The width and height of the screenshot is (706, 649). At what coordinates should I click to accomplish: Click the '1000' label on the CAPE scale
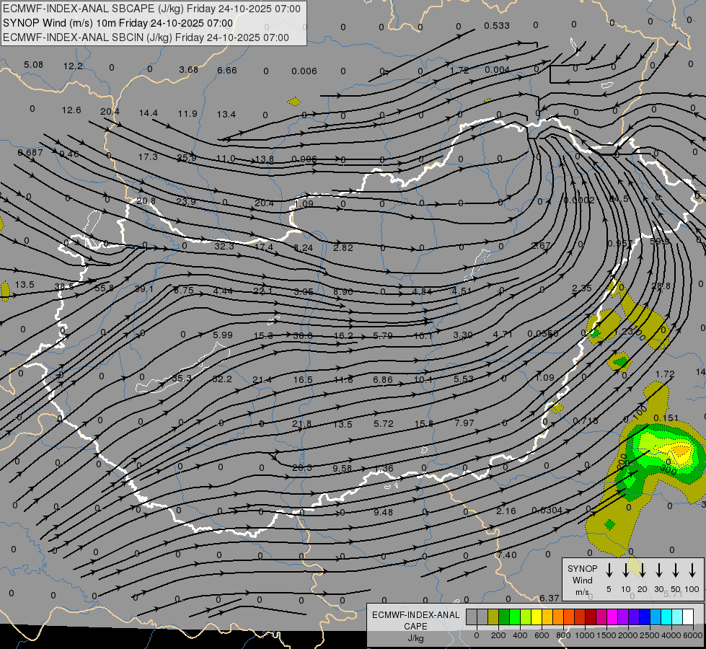(x=584, y=635)
